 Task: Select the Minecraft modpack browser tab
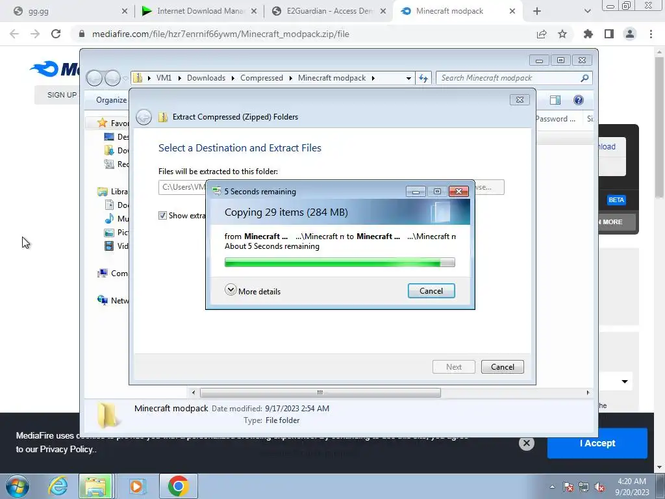457,11
